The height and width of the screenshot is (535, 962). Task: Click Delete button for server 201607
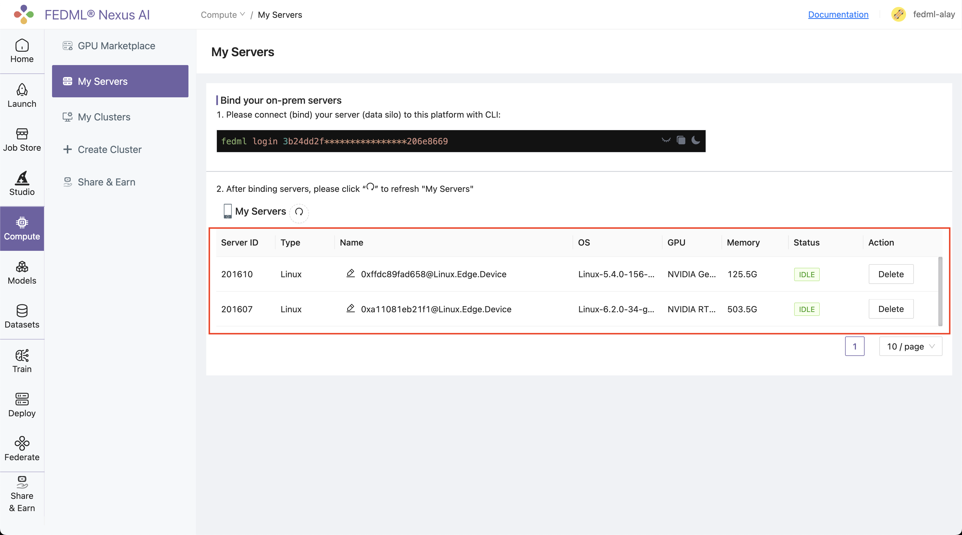pos(890,309)
